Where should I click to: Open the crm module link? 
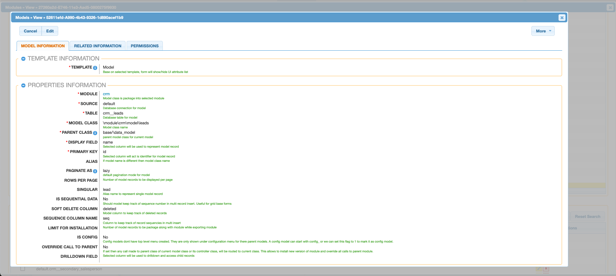tap(106, 94)
